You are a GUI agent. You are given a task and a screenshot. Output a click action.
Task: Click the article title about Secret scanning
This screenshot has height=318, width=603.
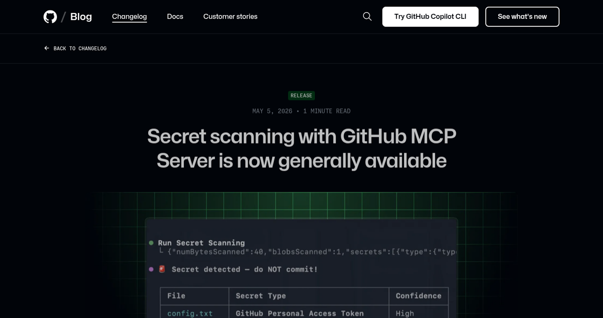(301, 148)
